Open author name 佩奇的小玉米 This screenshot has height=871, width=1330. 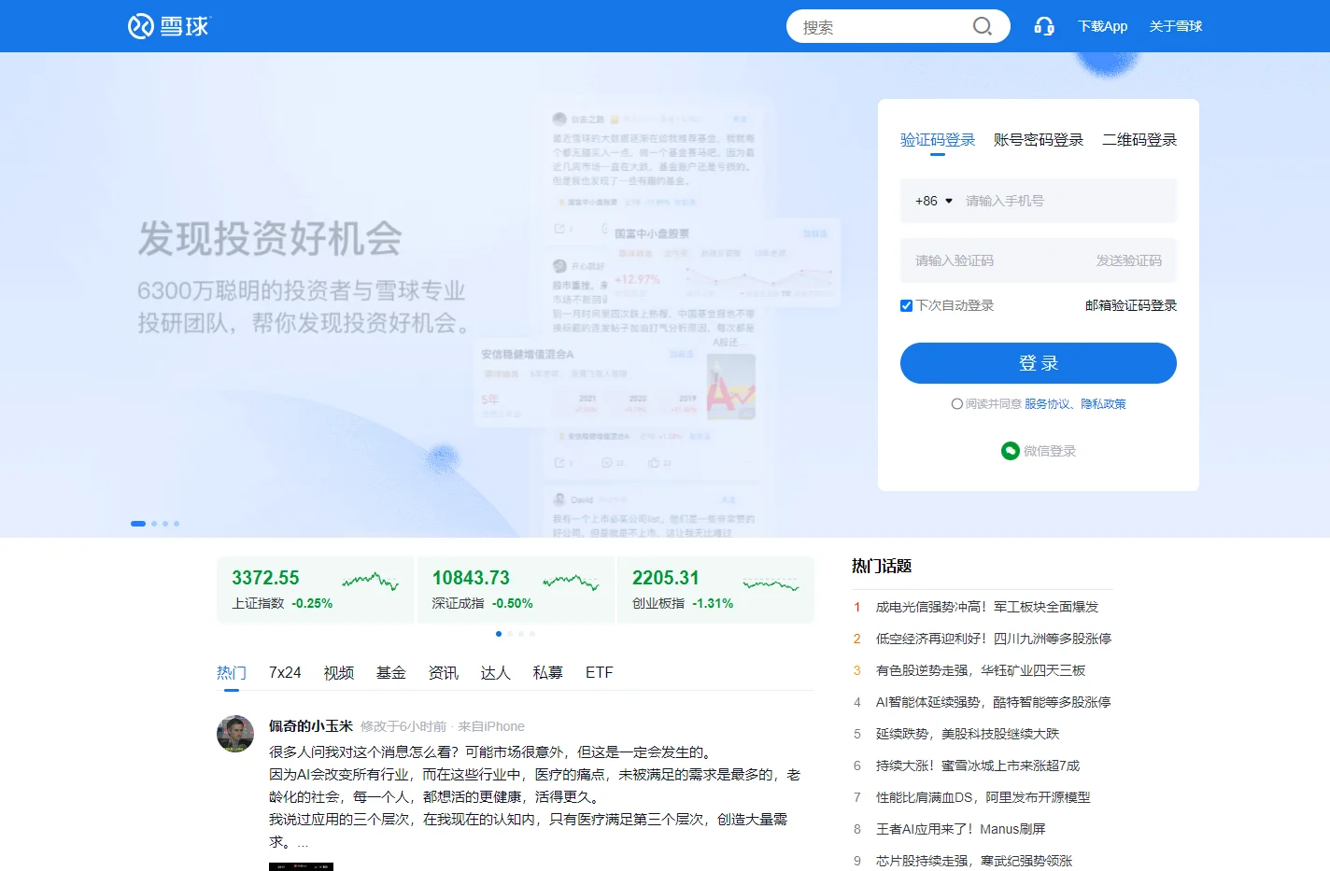(311, 726)
